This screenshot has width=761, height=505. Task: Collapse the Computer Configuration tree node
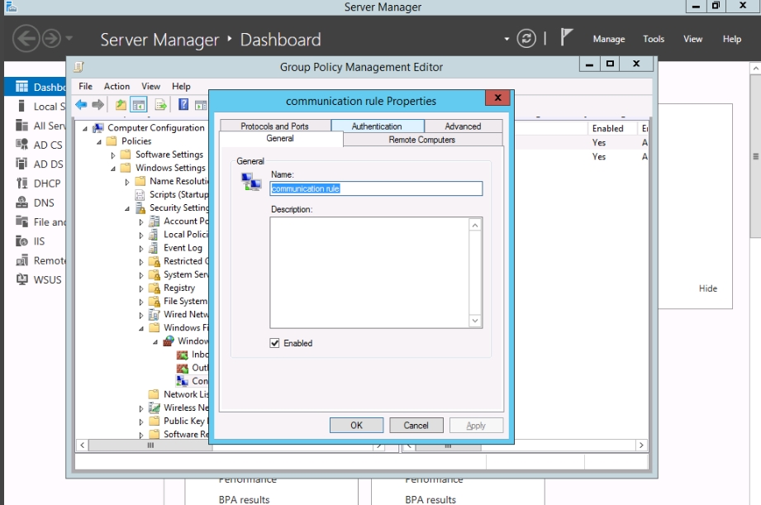point(85,129)
